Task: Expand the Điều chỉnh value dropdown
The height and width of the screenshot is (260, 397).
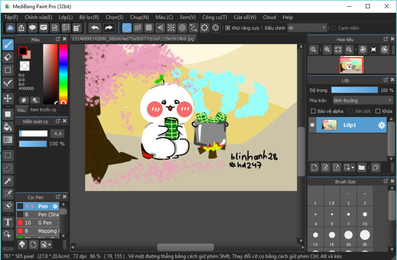Action: [x=324, y=28]
